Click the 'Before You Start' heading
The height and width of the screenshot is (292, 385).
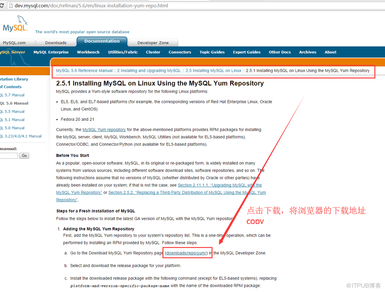(x=72, y=155)
